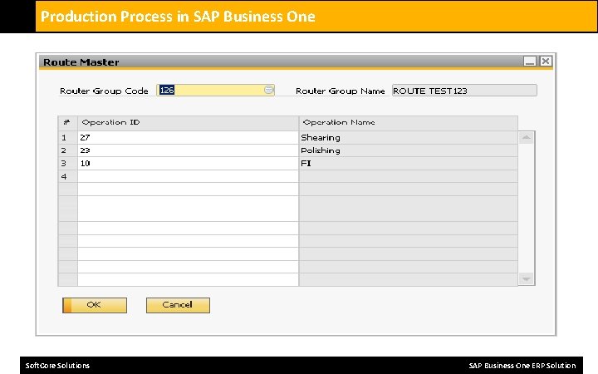Click the Cancel button

coord(178,305)
